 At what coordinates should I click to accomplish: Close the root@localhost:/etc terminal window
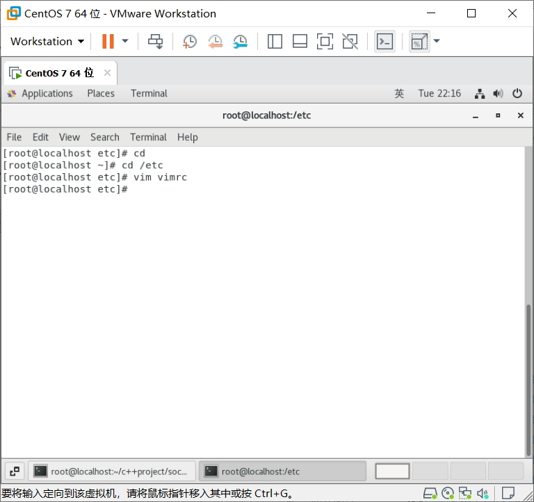coord(520,116)
